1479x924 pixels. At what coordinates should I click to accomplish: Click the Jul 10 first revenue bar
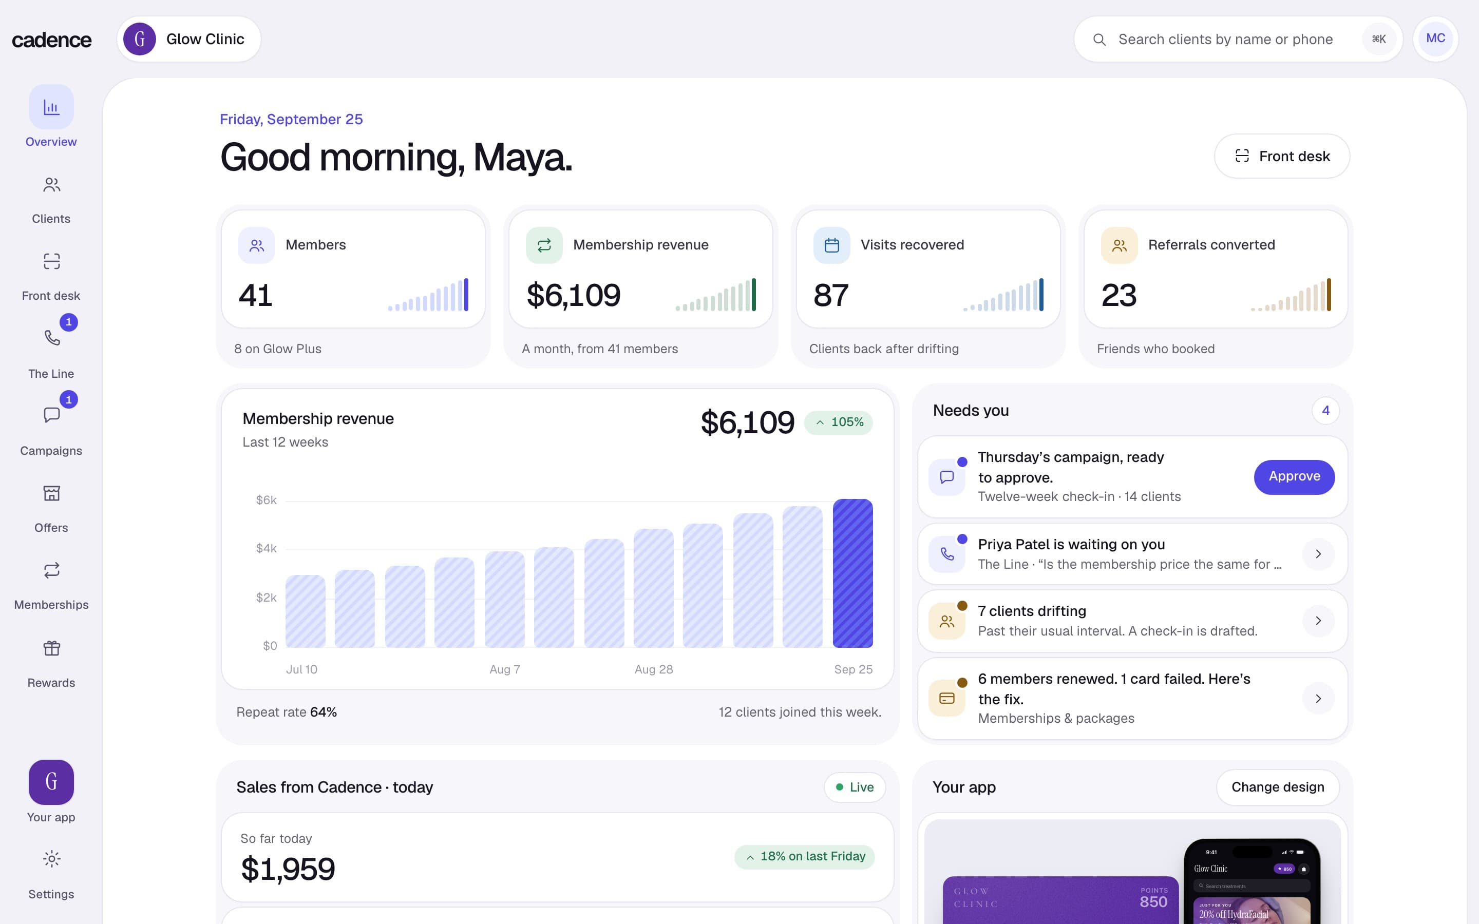[x=306, y=611]
